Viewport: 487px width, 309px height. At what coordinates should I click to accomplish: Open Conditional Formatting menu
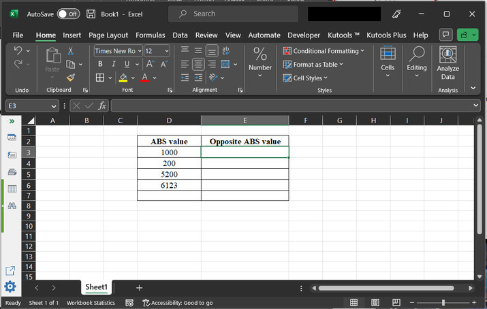324,51
